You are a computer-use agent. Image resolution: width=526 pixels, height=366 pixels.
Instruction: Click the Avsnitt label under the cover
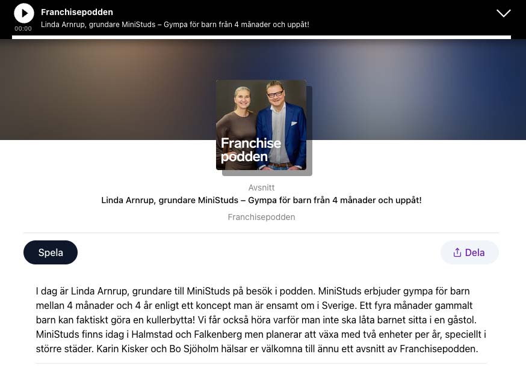(261, 188)
